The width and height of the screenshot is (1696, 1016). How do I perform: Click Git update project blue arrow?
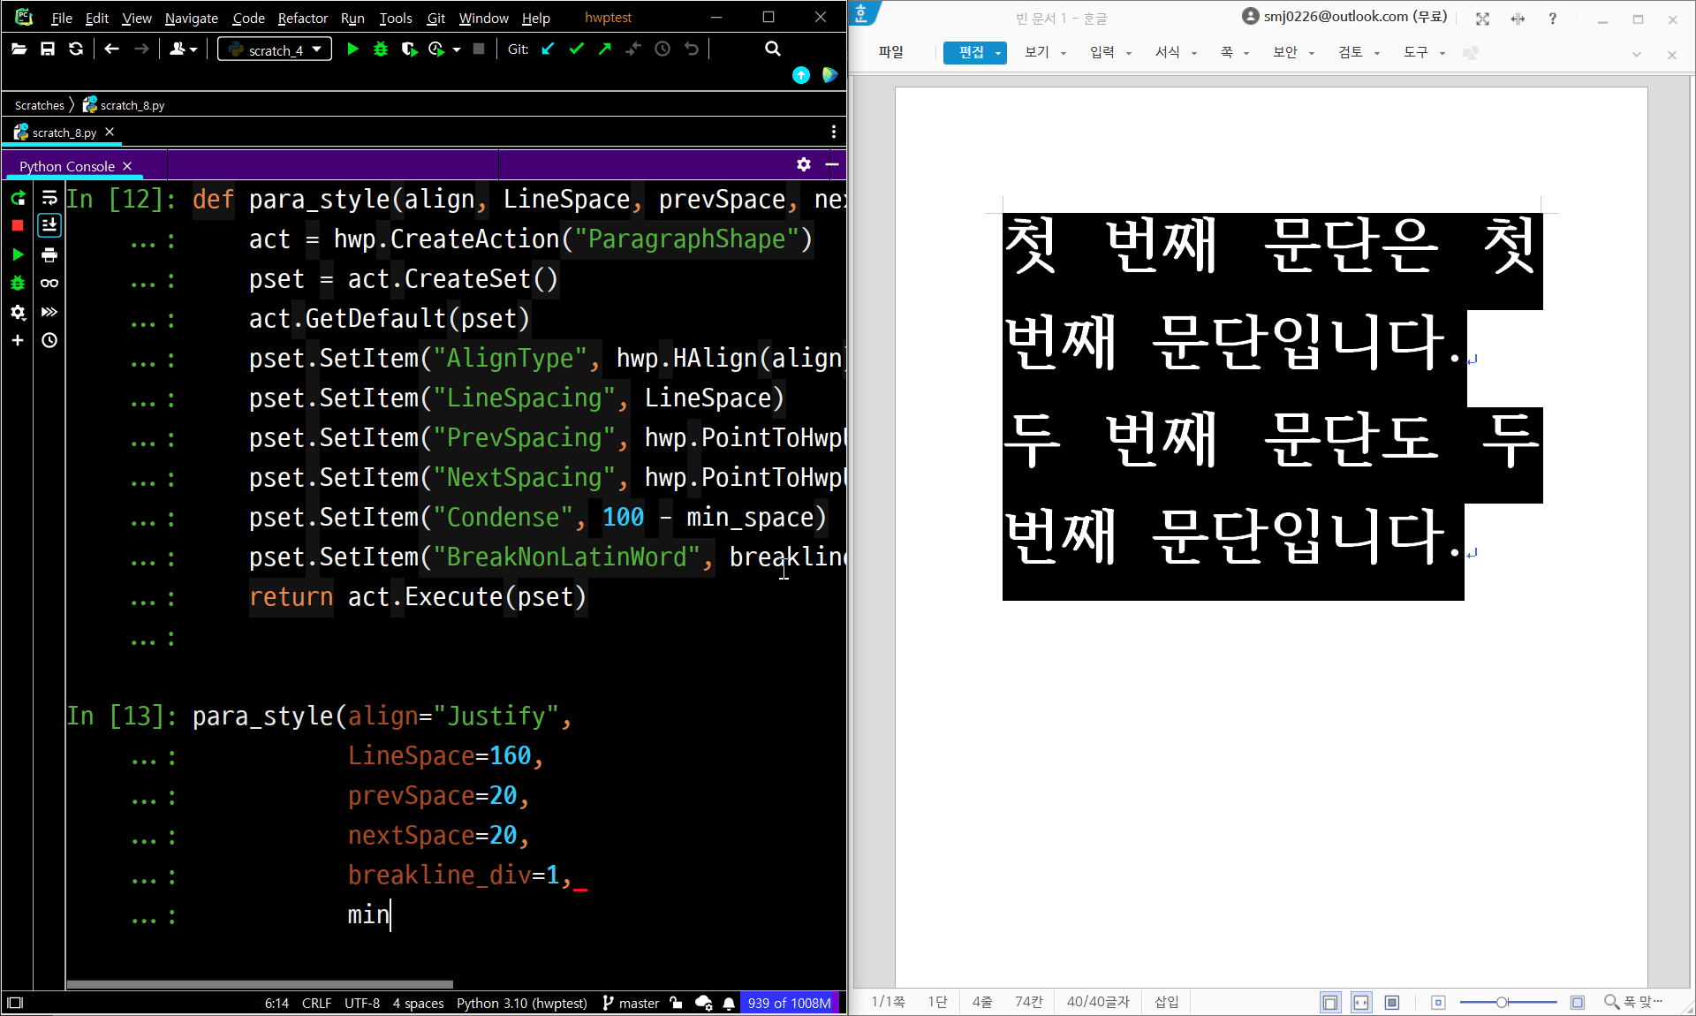coord(548,49)
